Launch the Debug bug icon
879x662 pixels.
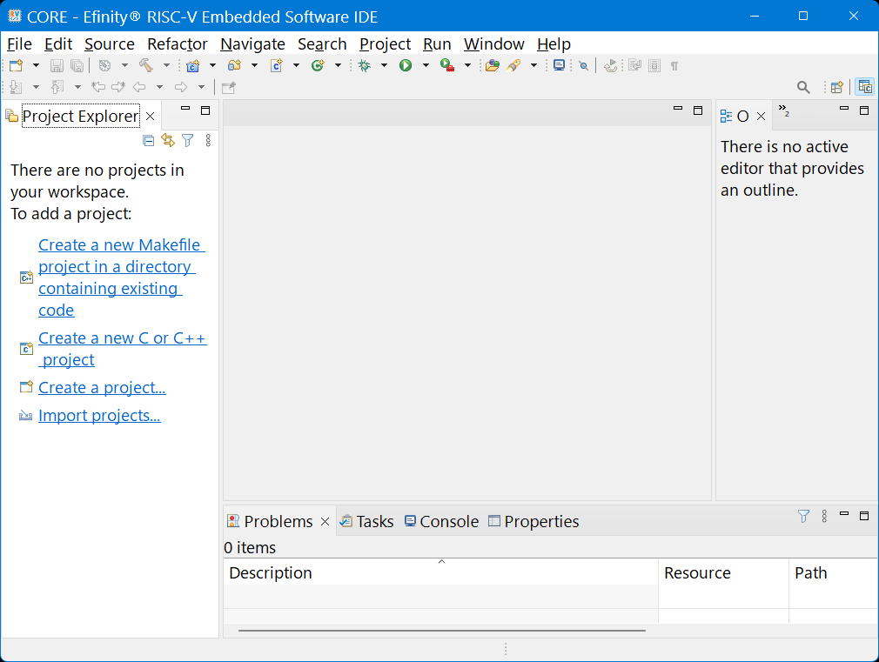(364, 65)
